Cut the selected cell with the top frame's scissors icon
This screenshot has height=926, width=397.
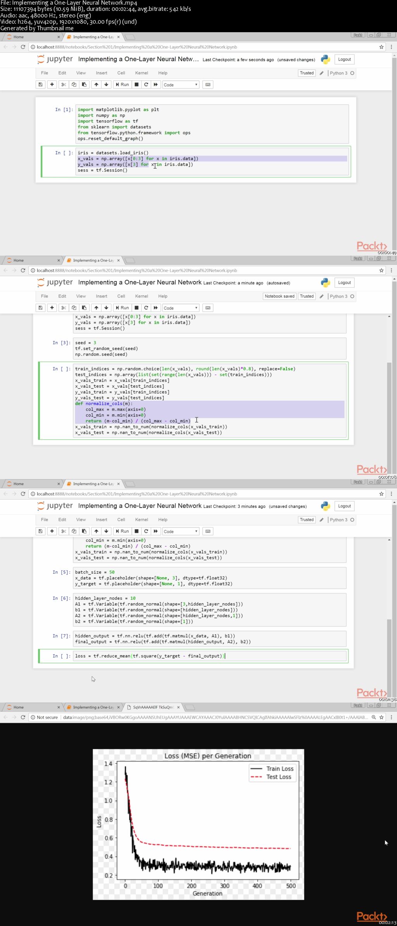pos(64,85)
